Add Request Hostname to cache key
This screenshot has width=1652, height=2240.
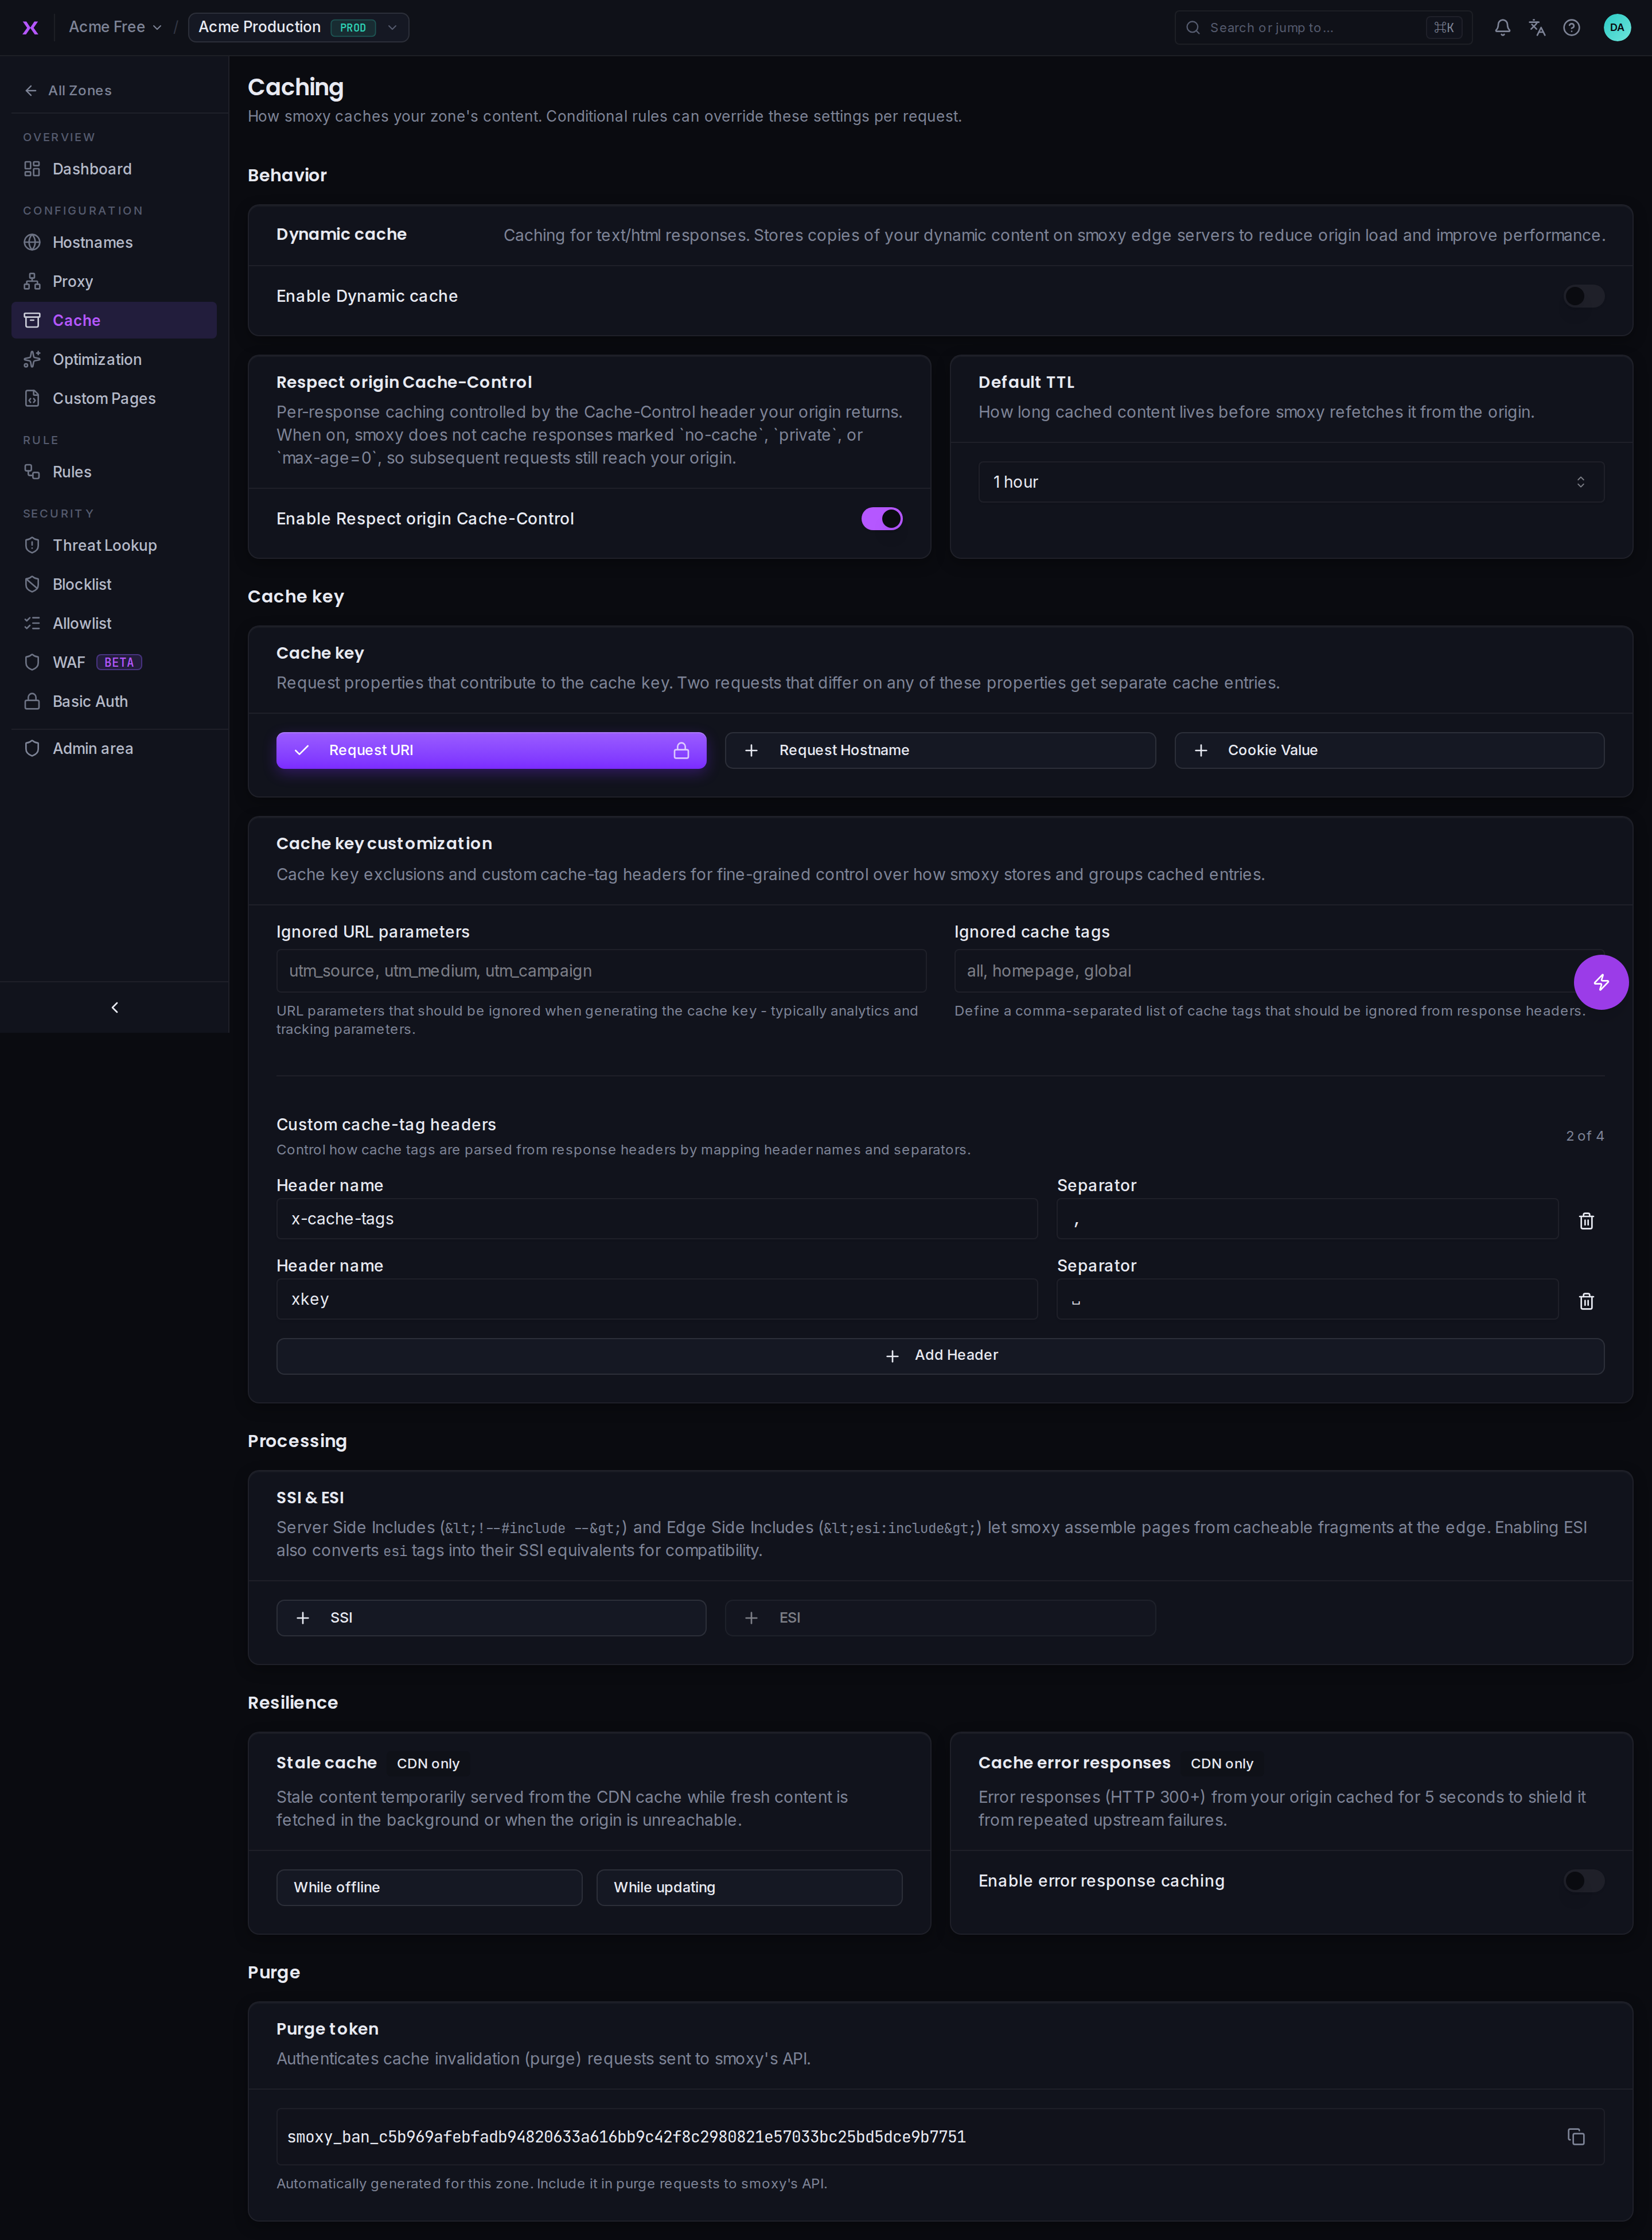[940, 750]
